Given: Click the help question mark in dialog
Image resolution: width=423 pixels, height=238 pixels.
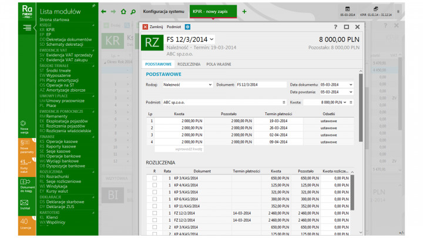Looking at the screenshot, I should click(x=335, y=26).
